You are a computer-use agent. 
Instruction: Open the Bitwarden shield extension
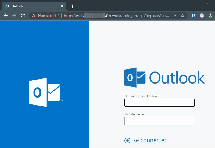pos(193,16)
